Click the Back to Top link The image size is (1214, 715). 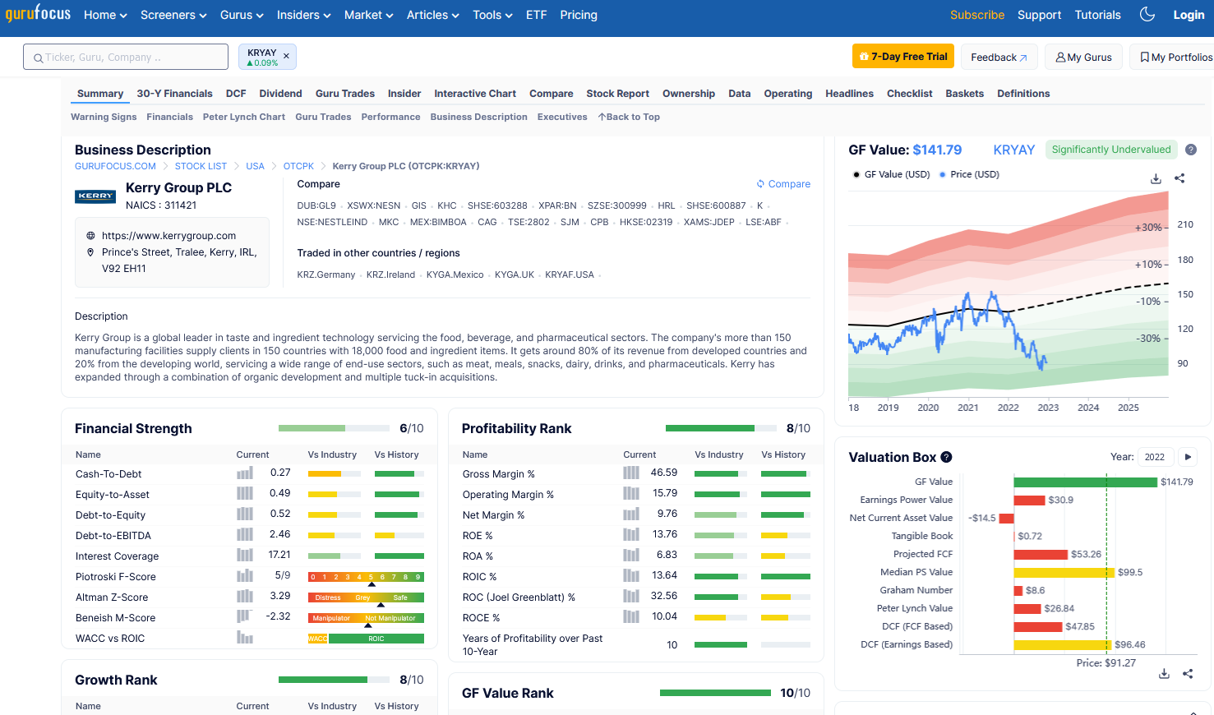point(629,117)
